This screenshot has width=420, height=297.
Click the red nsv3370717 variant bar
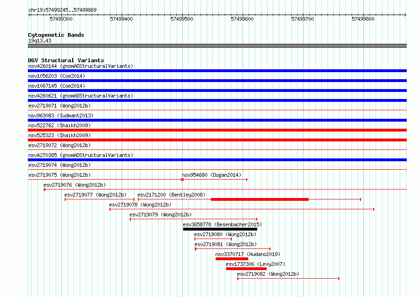(x=232, y=259)
